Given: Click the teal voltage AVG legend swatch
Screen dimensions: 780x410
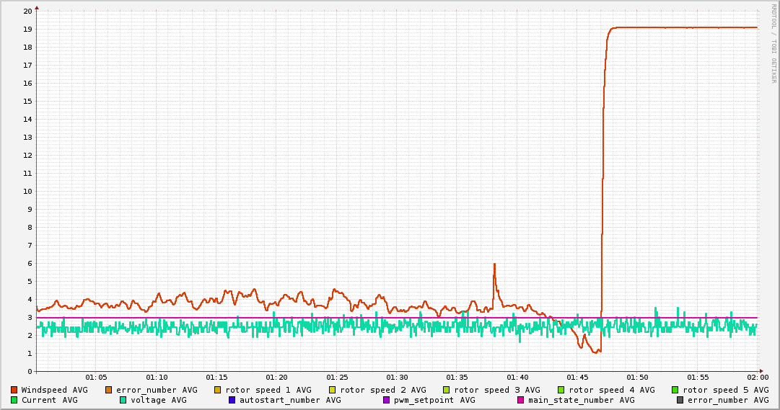Looking at the screenshot, I should point(123,400).
